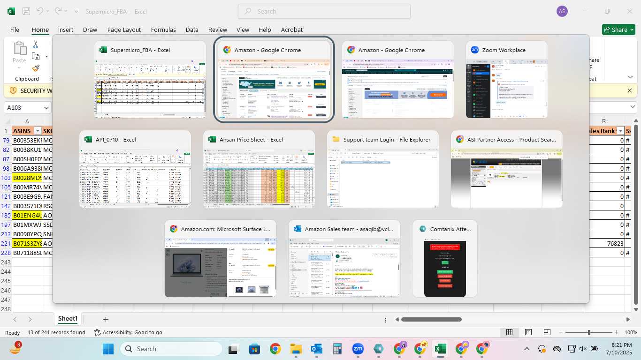The height and width of the screenshot is (360, 641).
Task: Click the Cut scissors icon
Action: point(36,45)
